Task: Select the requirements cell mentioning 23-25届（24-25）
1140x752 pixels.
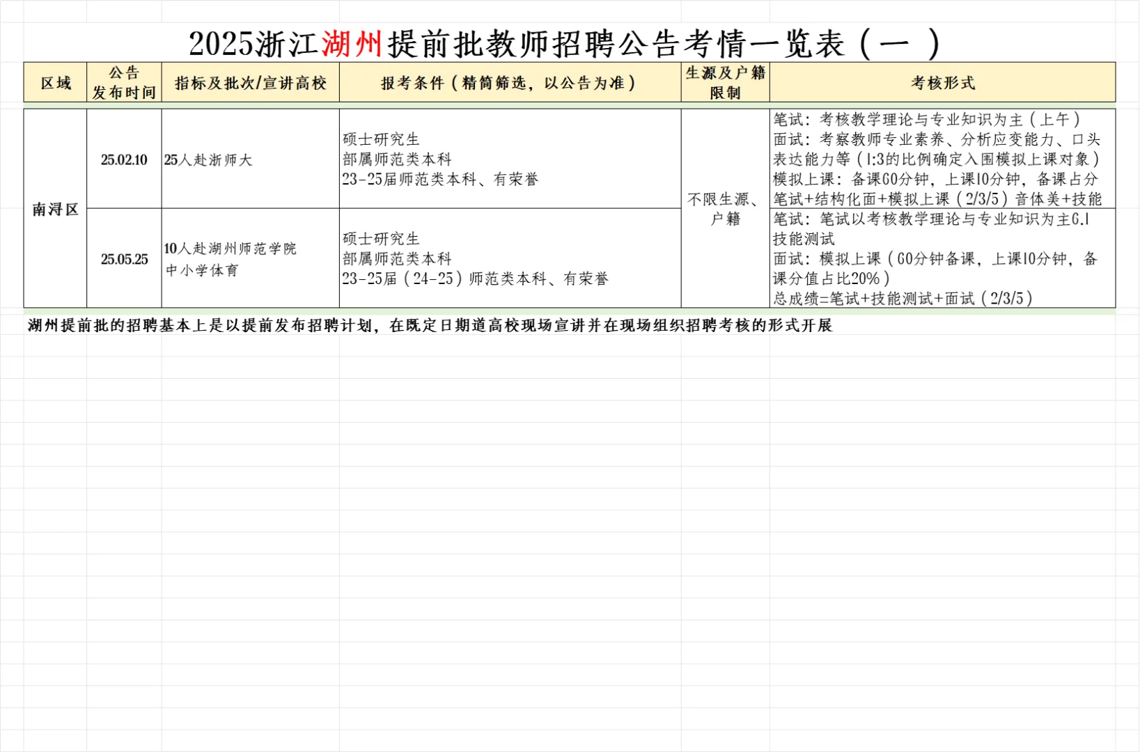Action: (508, 259)
